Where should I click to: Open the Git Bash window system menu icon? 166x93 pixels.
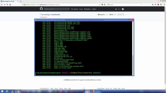pos(36,20)
